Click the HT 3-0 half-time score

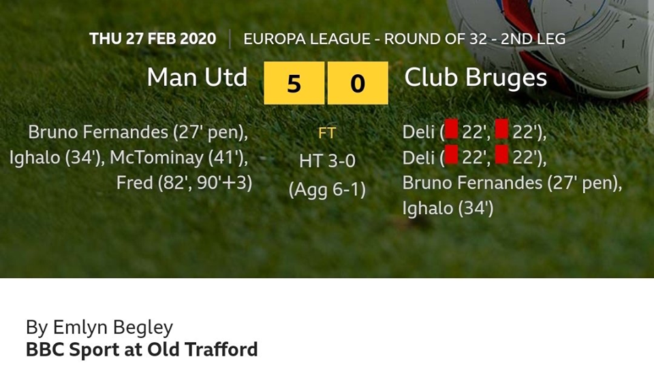tap(327, 161)
